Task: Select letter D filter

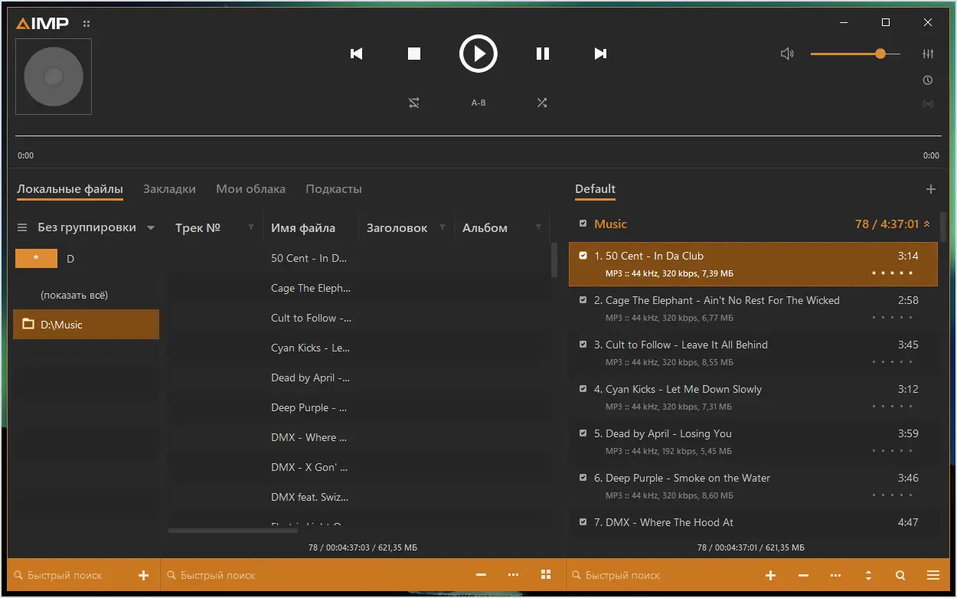Action: [70, 259]
